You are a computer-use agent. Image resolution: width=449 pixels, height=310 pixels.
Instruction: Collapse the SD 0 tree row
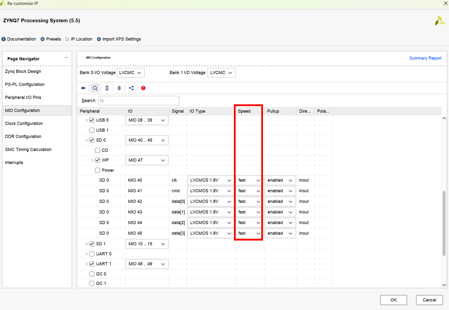pyautogui.click(x=86, y=140)
